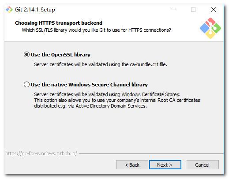Screen dimensions: 229x179
Task: Cancel the Git installation
Action: pos(203,165)
